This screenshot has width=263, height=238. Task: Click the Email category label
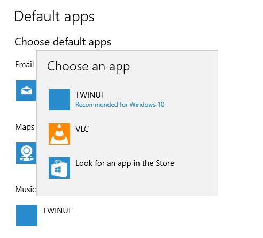(x=24, y=65)
